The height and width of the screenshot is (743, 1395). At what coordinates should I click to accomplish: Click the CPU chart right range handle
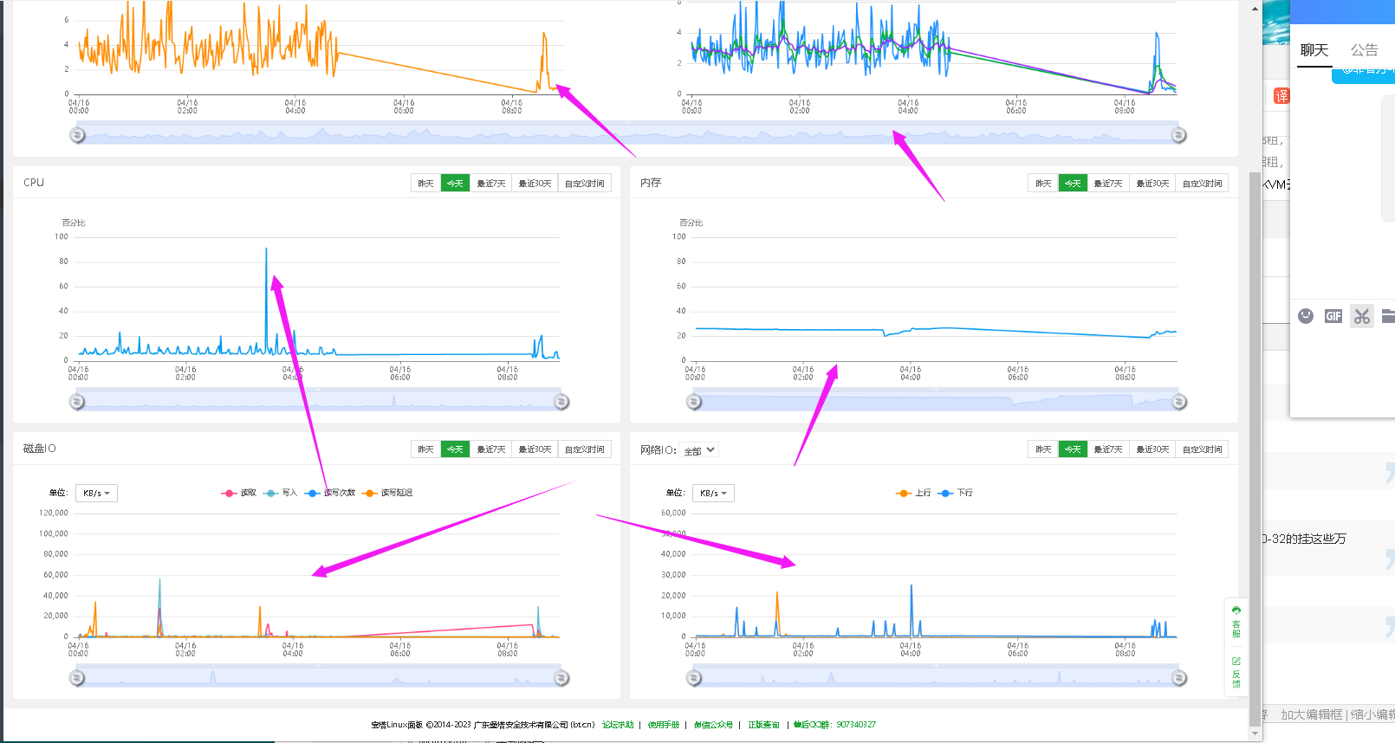tap(561, 402)
